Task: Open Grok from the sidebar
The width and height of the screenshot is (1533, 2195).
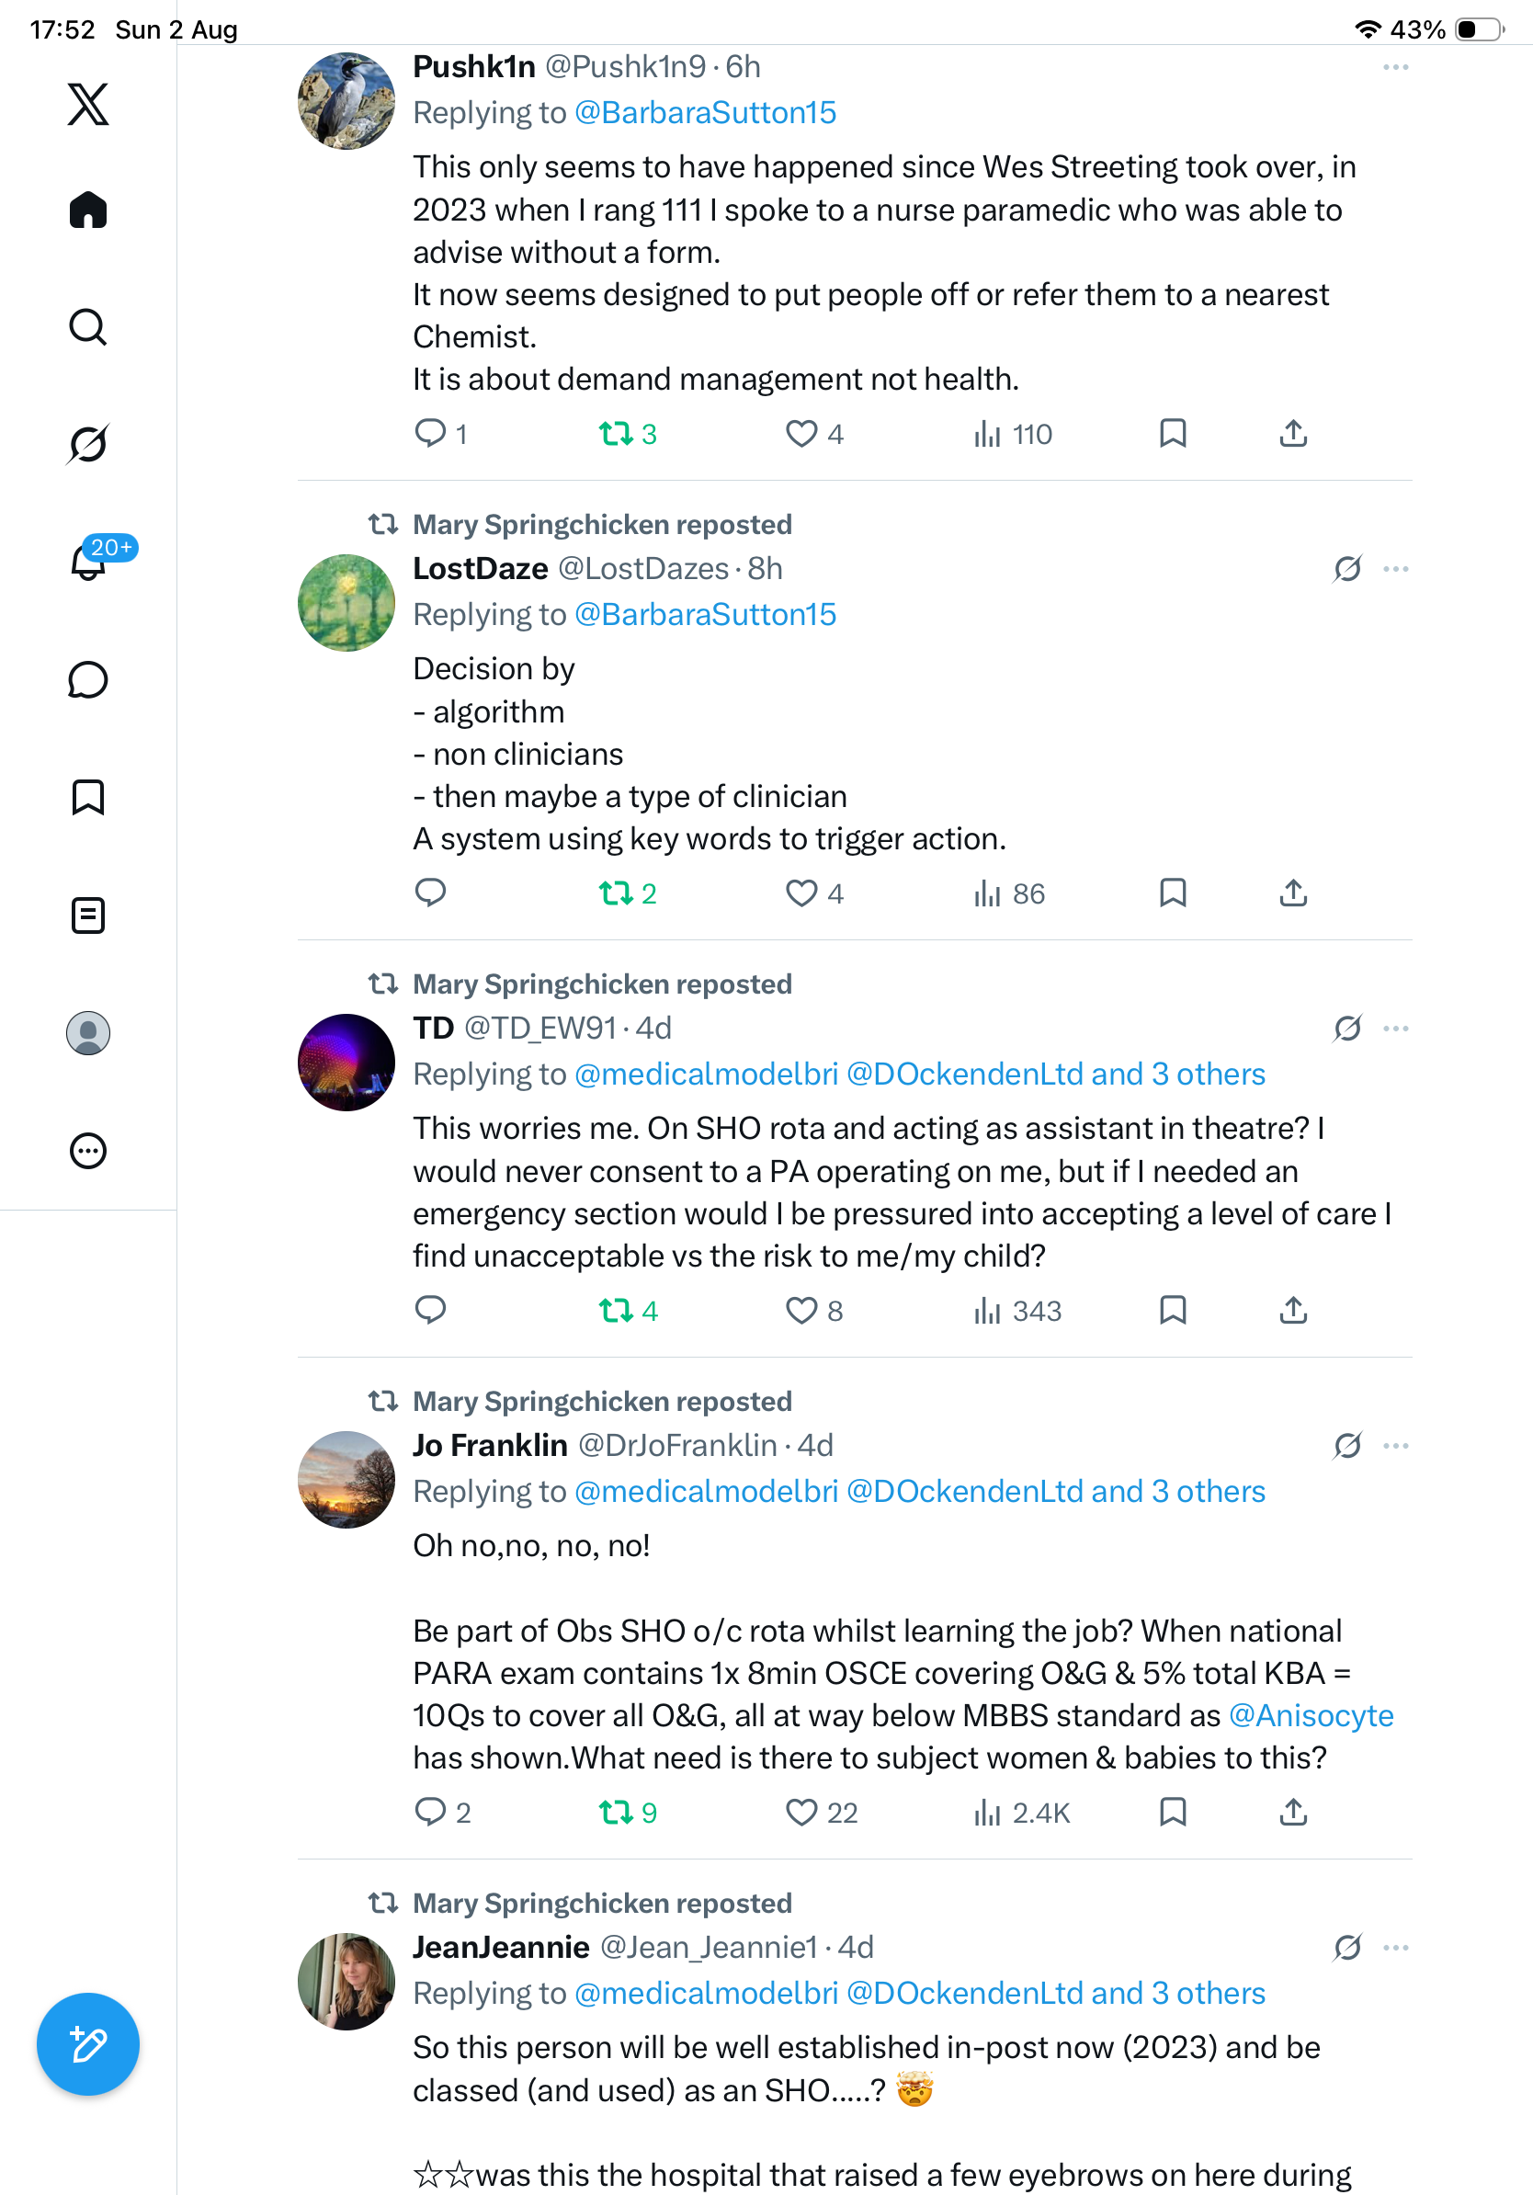Action: pos(88,444)
